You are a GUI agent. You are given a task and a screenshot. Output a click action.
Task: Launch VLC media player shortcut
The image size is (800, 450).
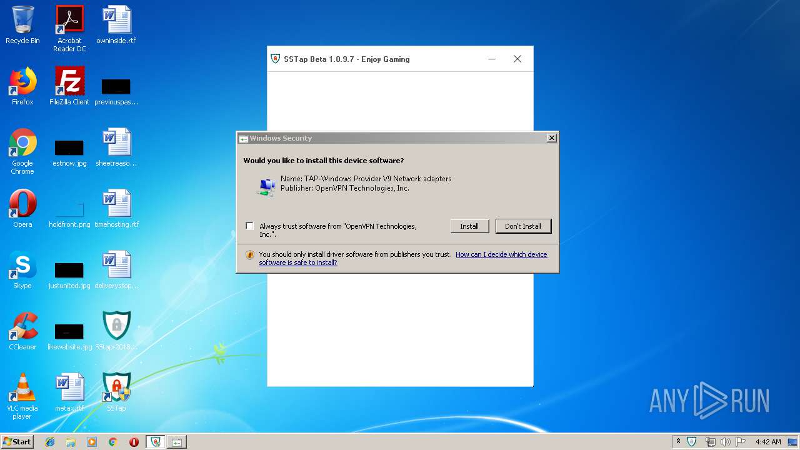tap(22, 396)
